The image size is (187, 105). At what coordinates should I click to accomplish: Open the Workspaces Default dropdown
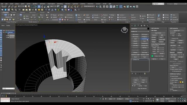click(180, 4)
